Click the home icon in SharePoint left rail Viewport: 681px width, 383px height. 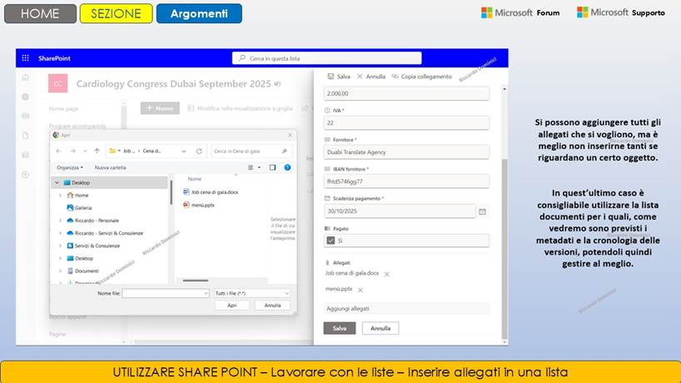click(26, 77)
